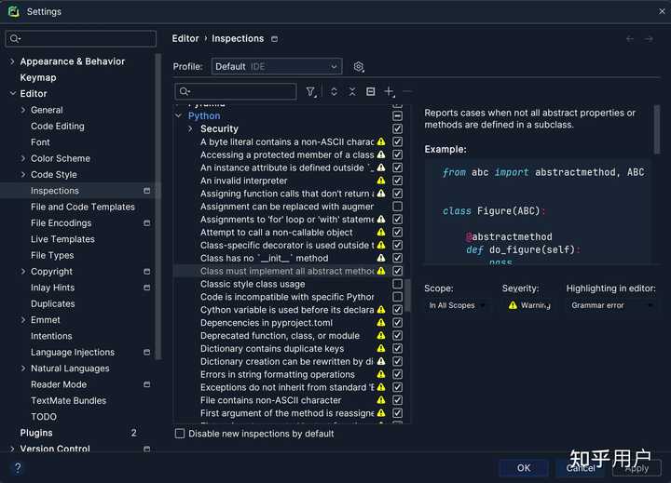Viewport: 671px width, 483px height.
Task: Click the help question mark icon
Action: click(x=17, y=467)
